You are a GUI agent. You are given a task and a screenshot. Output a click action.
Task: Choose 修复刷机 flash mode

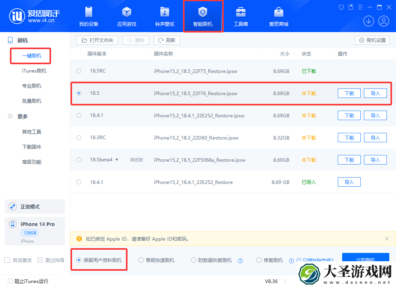point(259,260)
